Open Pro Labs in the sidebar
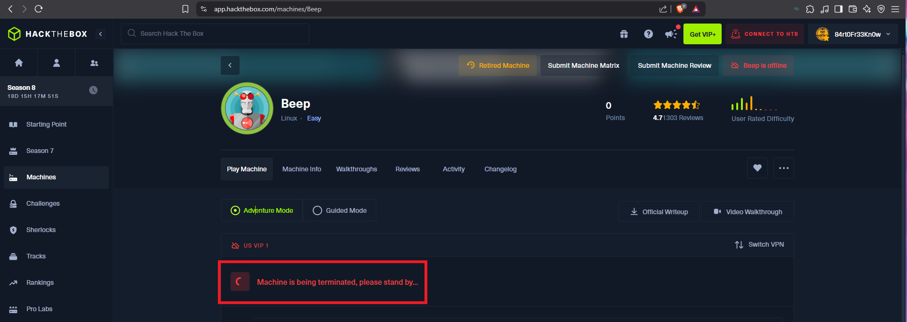Viewport: 907px width, 322px height. coord(57,309)
